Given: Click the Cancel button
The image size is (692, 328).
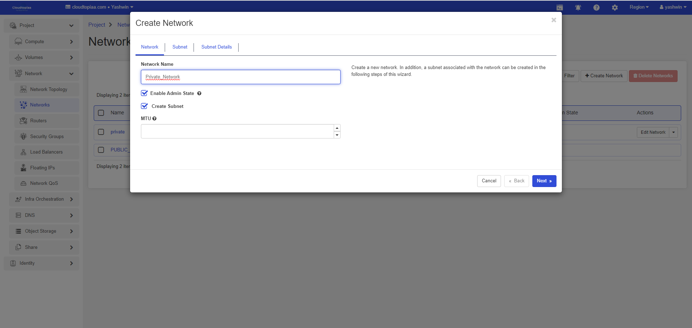Looking at the screenshot, I should [x=489, y=181].
